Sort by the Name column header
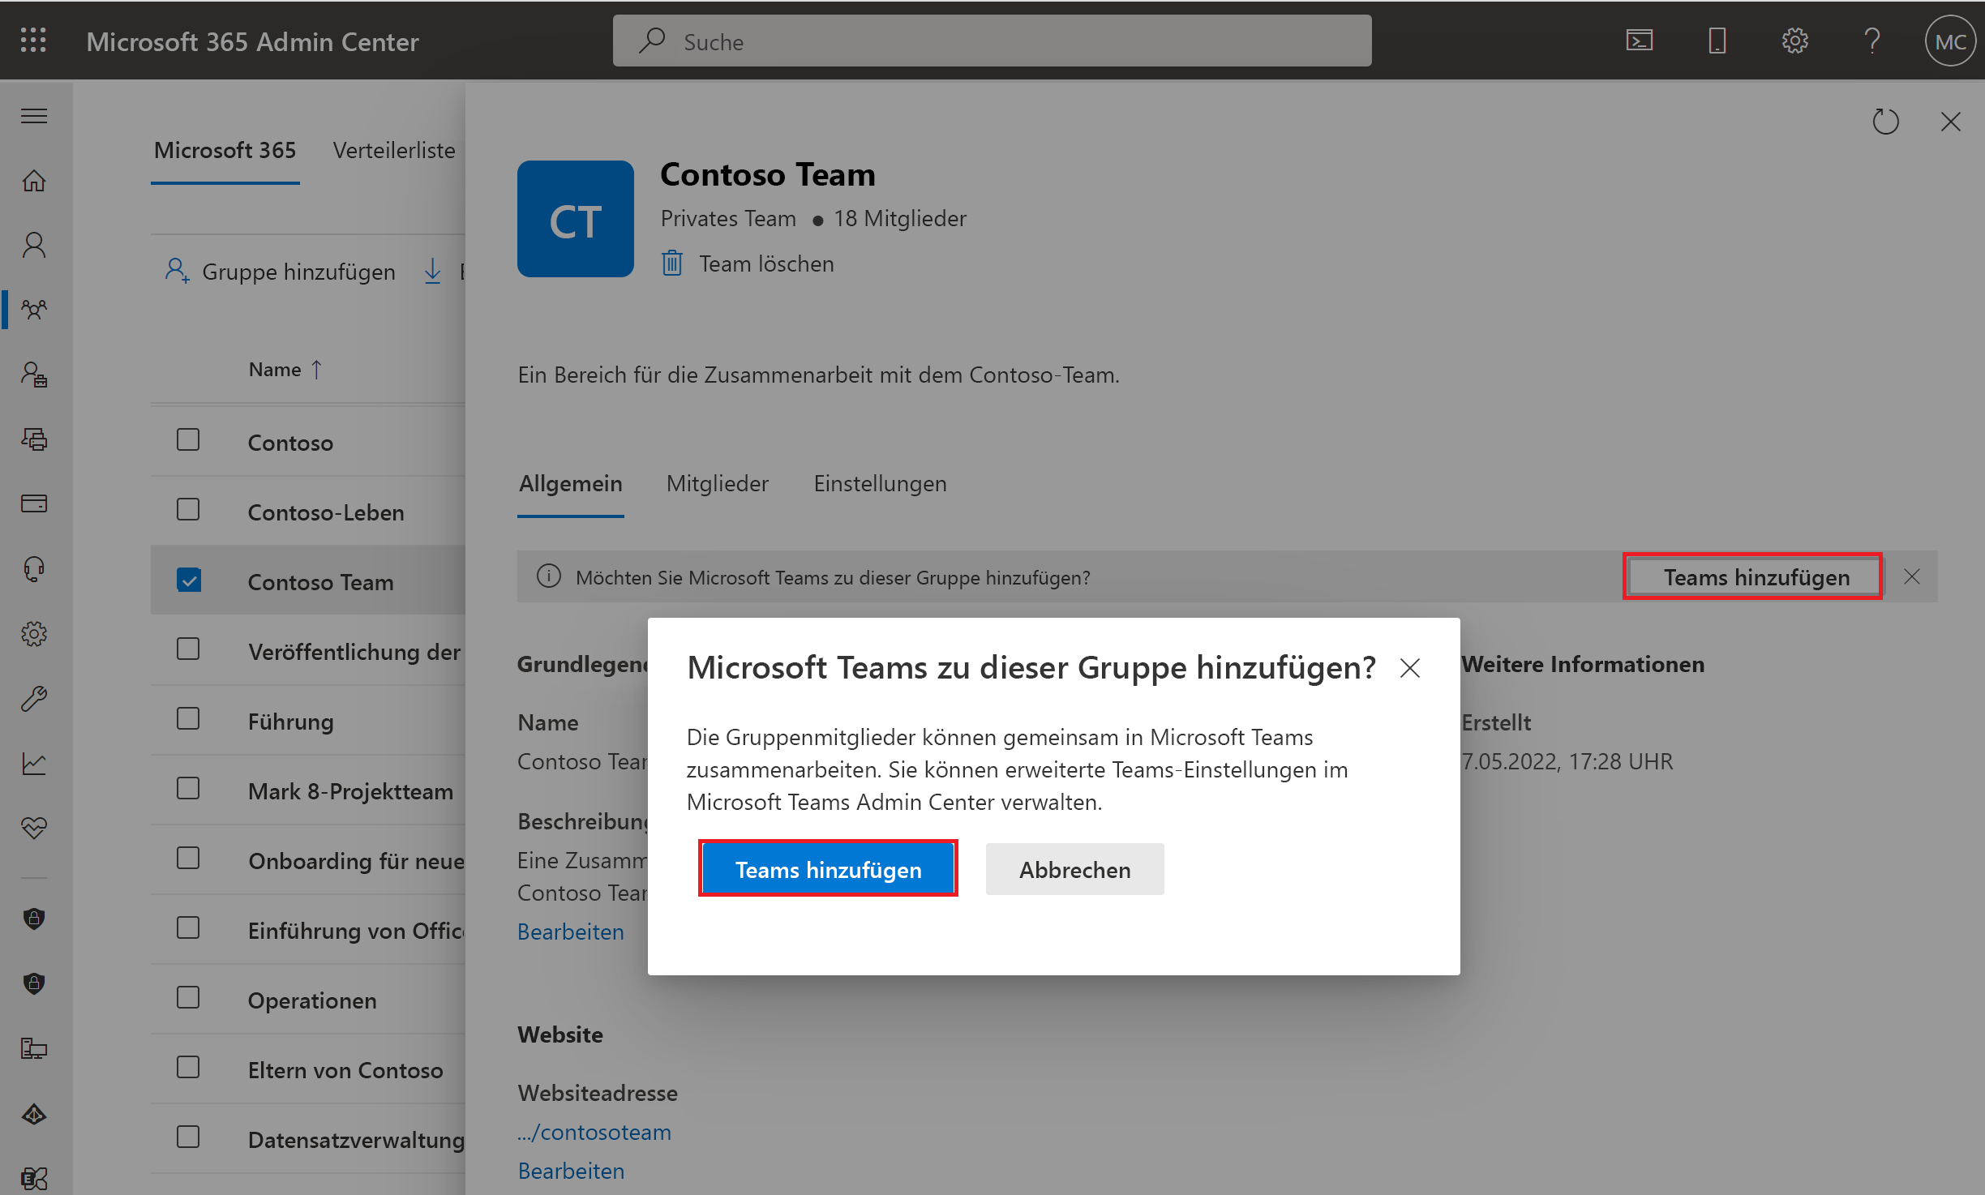The width and height of the screenshot is (1985, 1195). (x=285, y=370)
